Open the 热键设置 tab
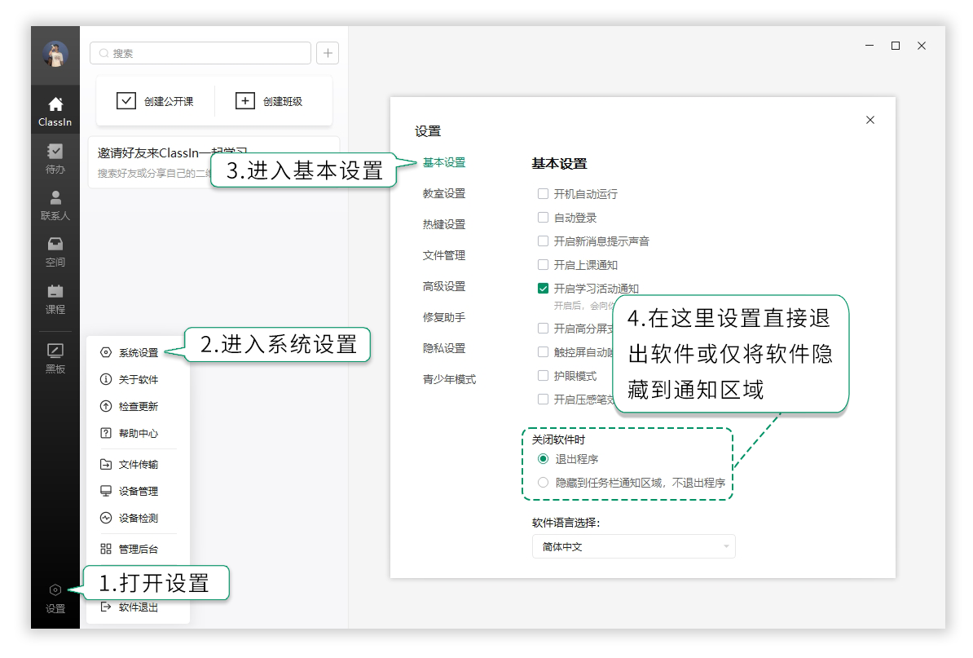This screenshot has height=658, width=973. pos(443,225)
